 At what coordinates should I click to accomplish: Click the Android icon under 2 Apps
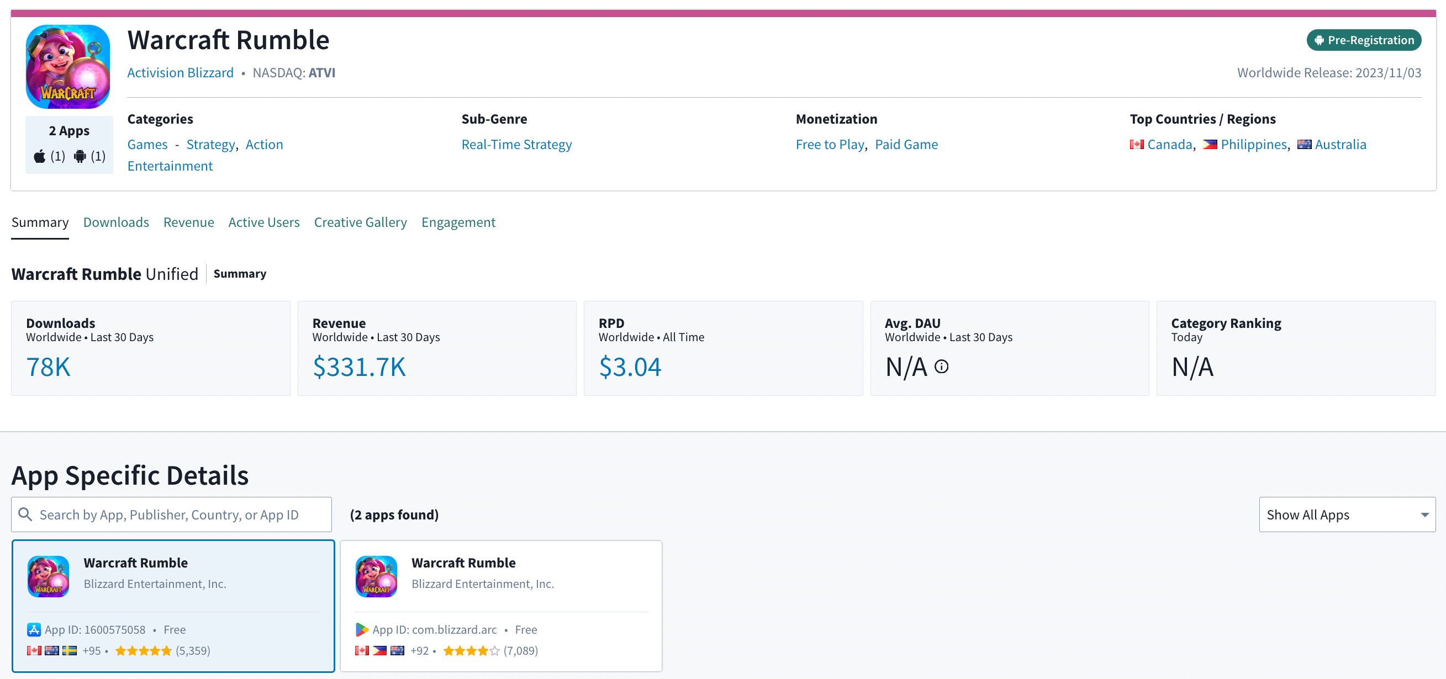click(x=80, y=156)
